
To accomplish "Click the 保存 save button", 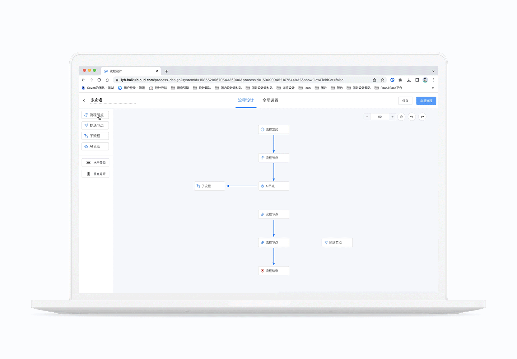I will tap(405, 101).
